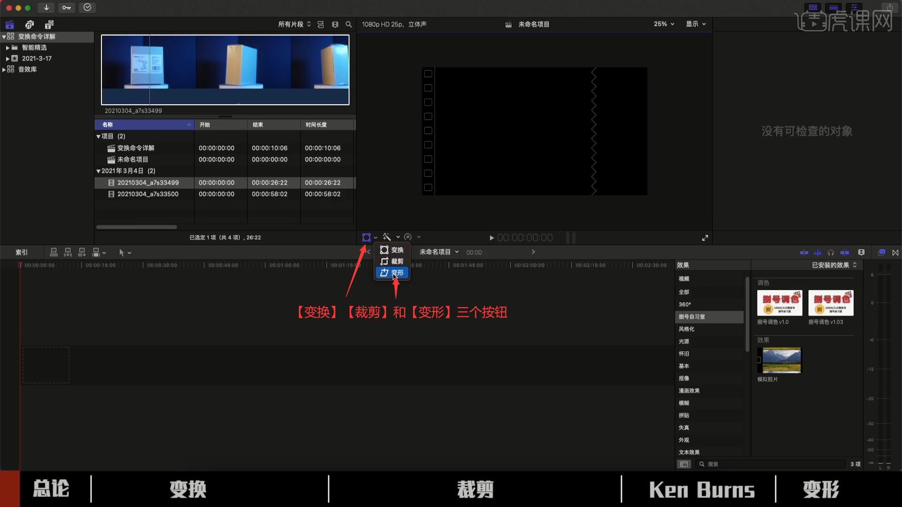Open the Photos and Audio sidebar
The height and width of the screenshot is (507, 902).
30,24
